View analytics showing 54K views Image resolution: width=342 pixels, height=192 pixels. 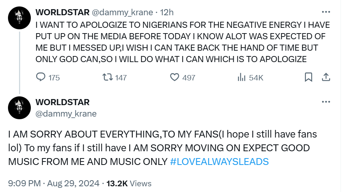click(242, 77)
